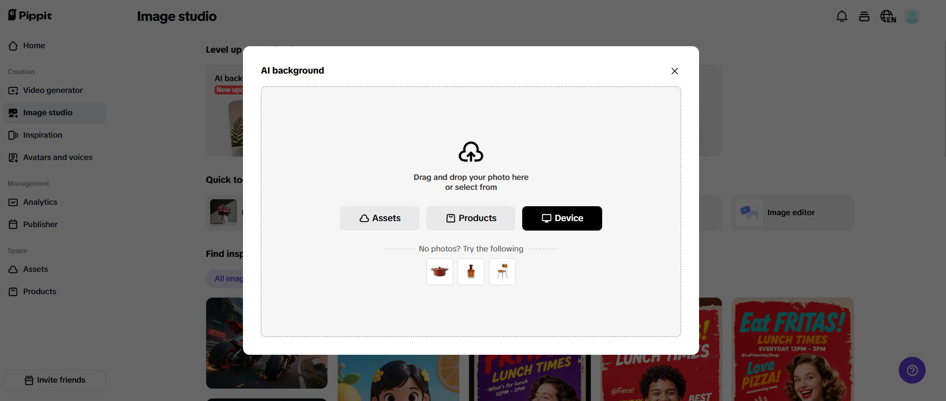The height and width of the screenshot is (401, 946).
Task: Click the credits stack icon in header
Action: coord(864,16)
